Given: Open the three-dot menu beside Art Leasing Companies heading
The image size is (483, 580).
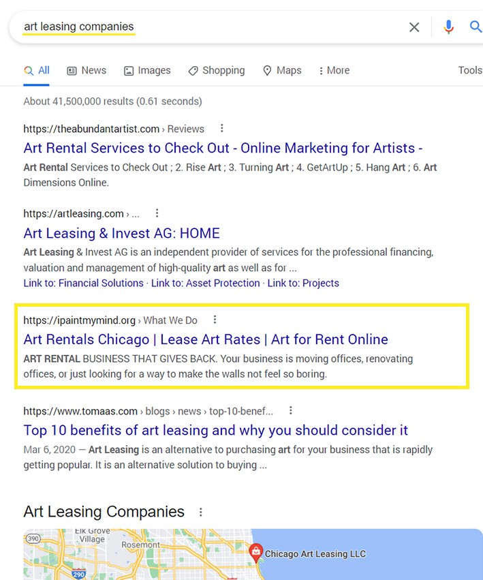Looking at the screenshot, I should point(200,512).
